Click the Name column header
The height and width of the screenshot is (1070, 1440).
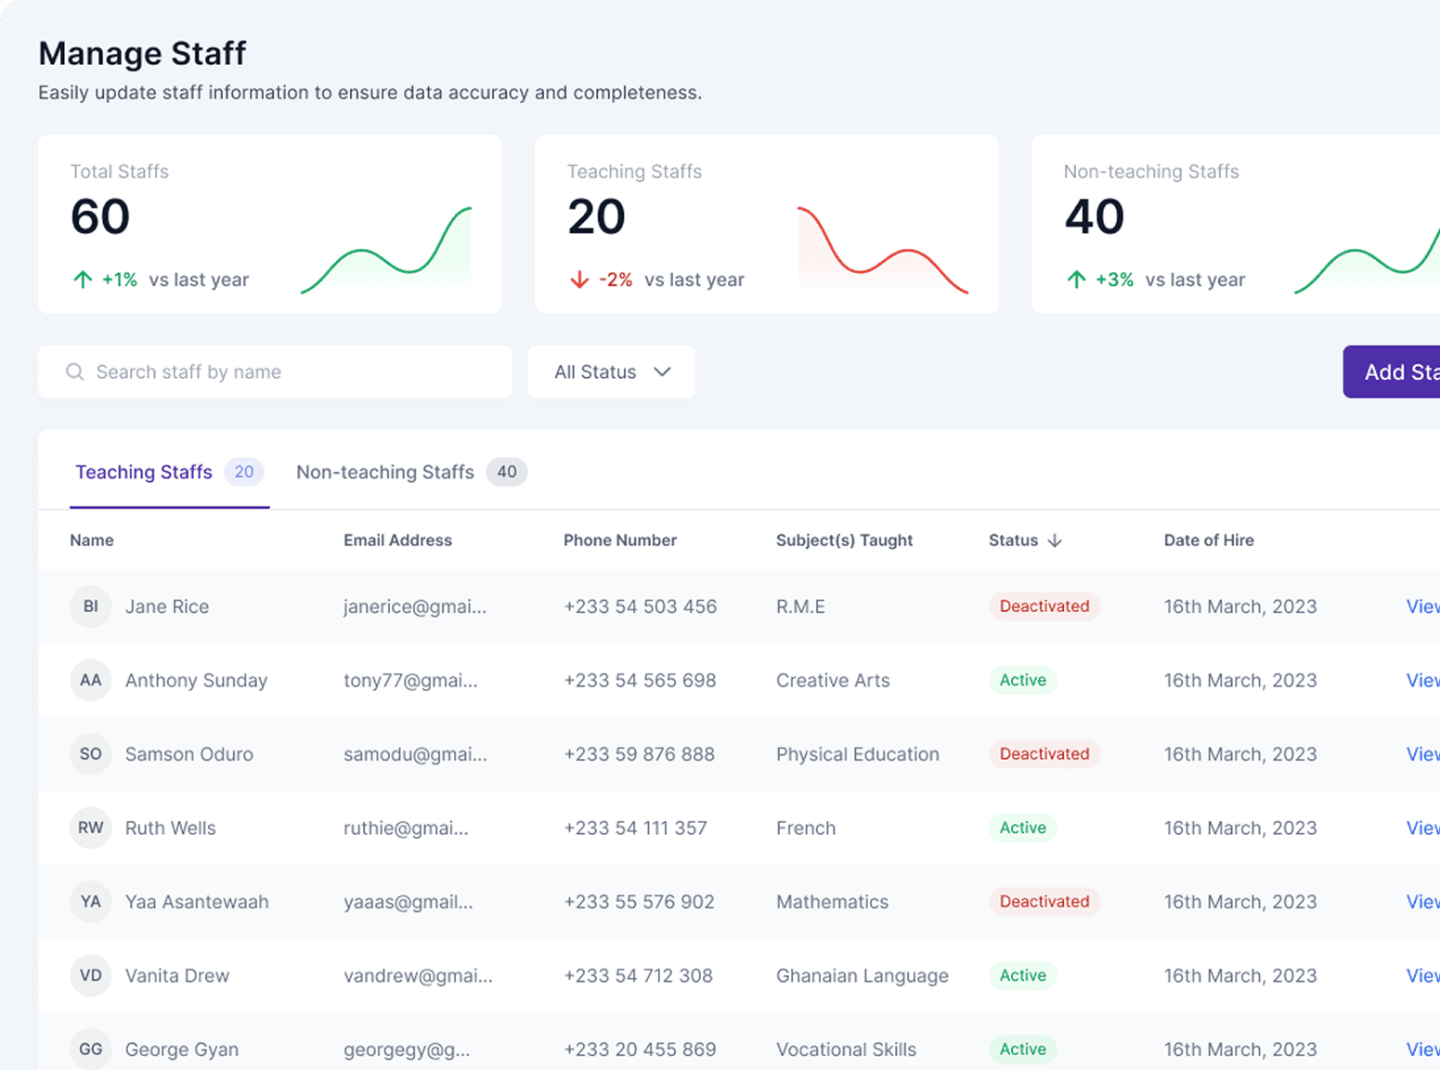click(92, 541)
